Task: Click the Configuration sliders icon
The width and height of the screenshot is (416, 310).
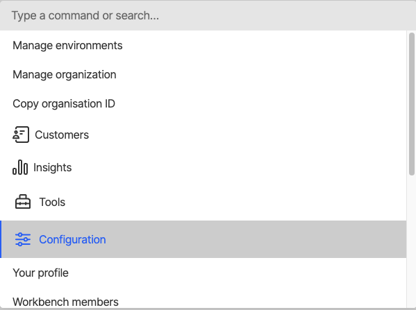Action: [23, 239]
